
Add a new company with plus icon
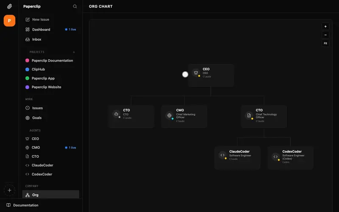(9, 190)
